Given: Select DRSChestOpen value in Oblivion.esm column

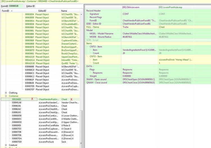Looking at the screenshot, I should coord(139,79).
